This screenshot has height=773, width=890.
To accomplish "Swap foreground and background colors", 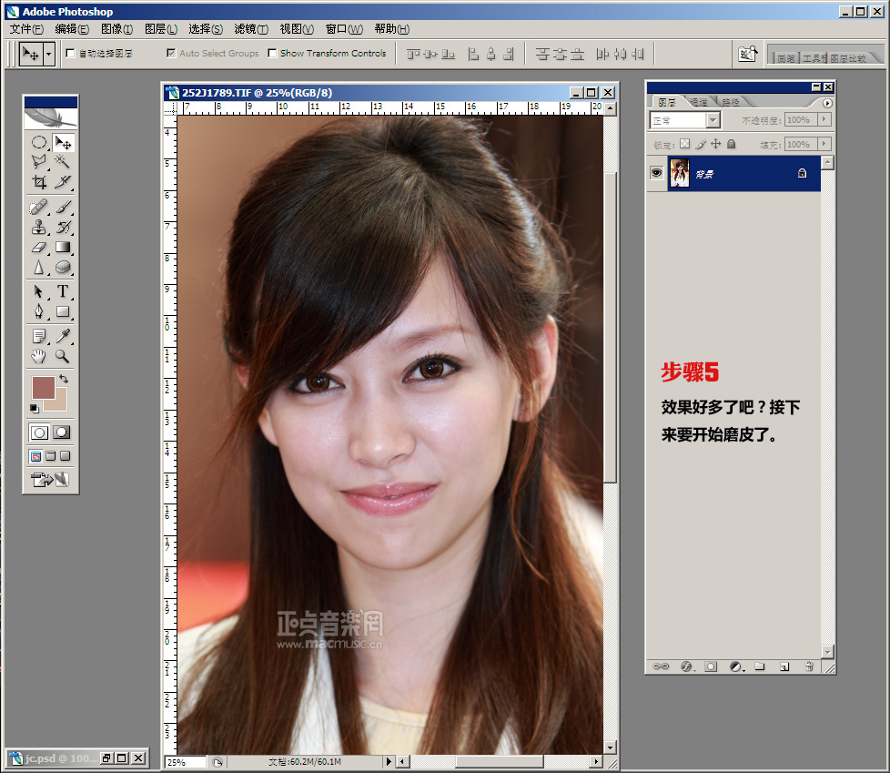I will [x=64, y=378].
